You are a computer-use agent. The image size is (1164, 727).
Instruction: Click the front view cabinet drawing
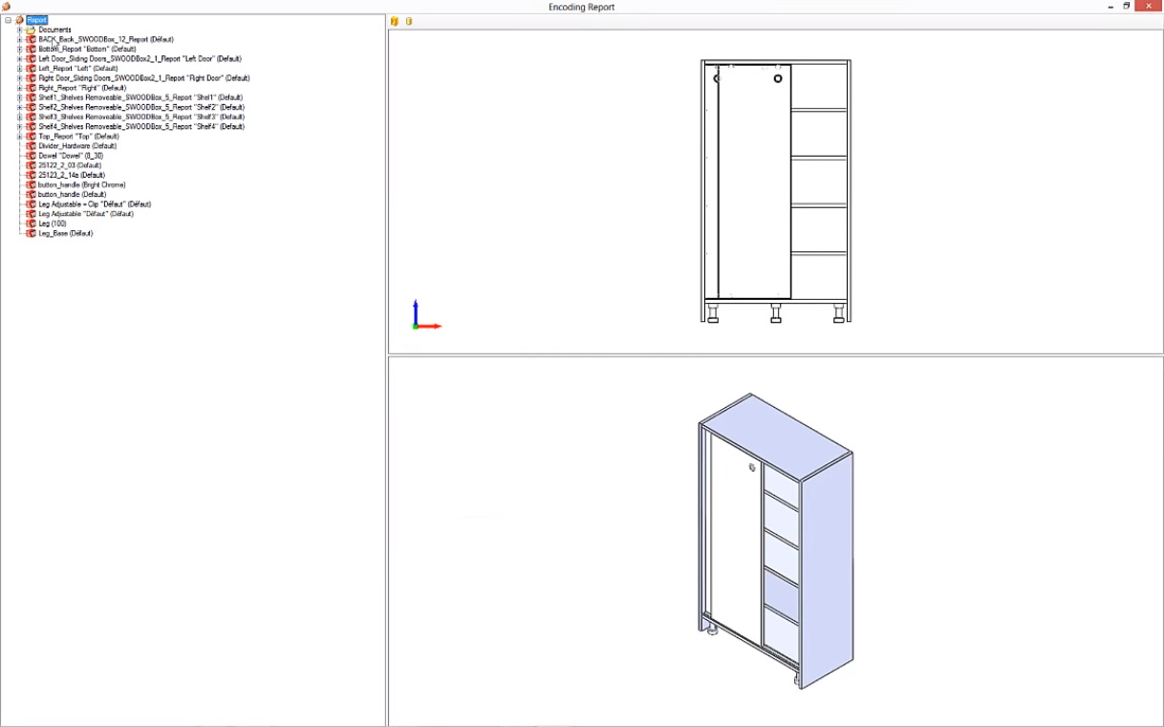[x=775, y=191]
